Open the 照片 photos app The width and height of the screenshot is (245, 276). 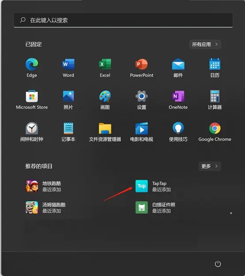click(68, 100)
